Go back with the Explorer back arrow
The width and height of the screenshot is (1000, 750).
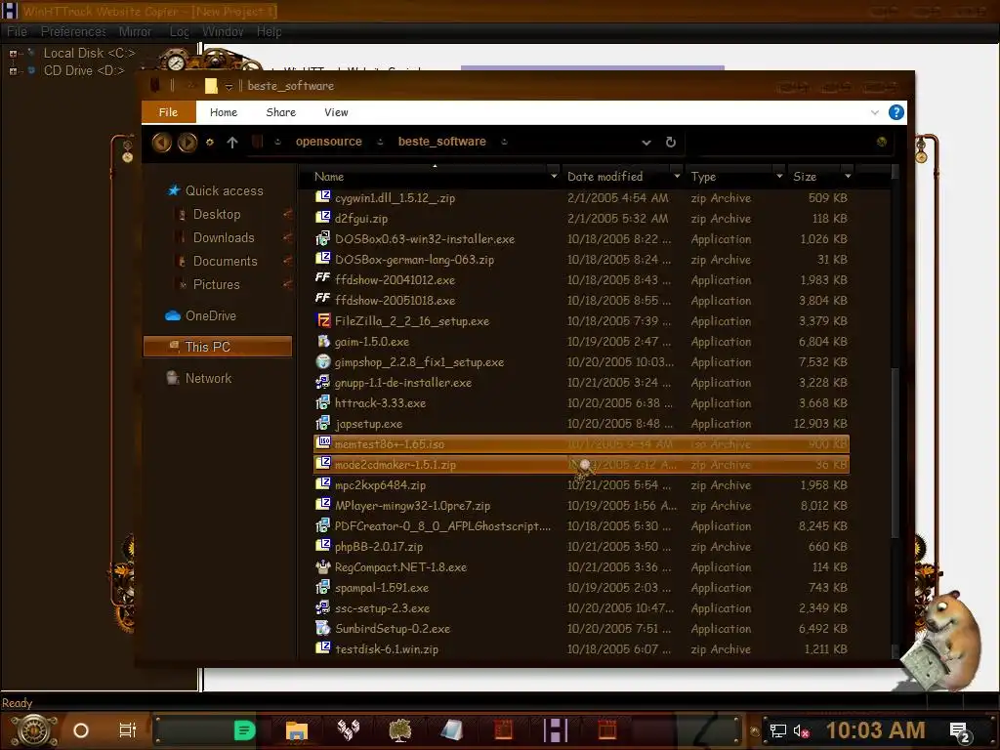[162, 143]
